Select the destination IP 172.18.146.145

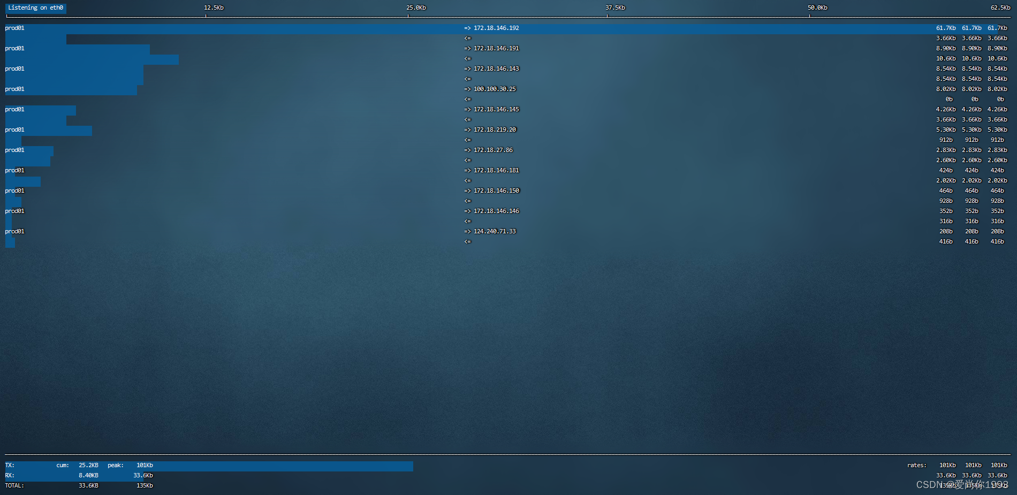496,109
